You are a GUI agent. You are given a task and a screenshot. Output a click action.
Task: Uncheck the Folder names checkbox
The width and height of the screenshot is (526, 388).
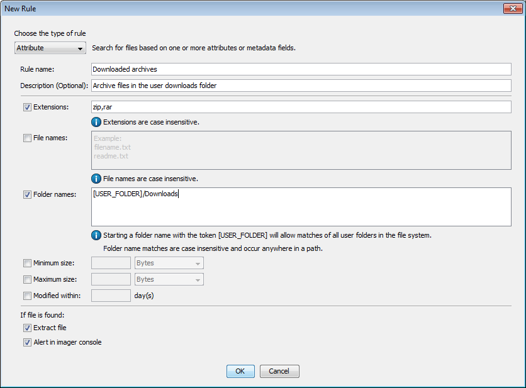click(27, 194)
